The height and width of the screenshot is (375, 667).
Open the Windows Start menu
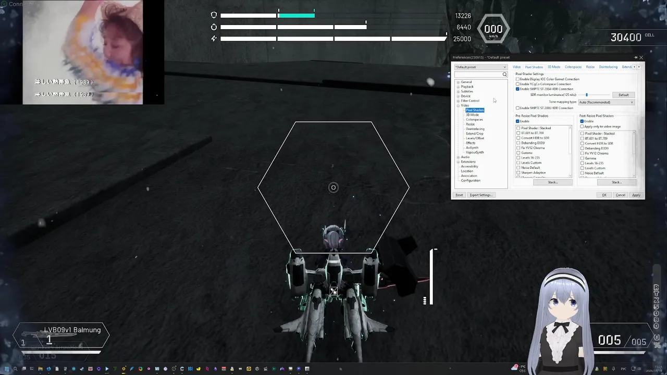tap(7, 369)
